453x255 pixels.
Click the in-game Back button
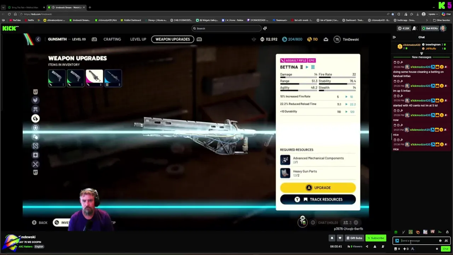pos(40,222)
